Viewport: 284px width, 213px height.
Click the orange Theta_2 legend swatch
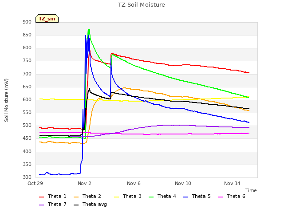point(76,197)
